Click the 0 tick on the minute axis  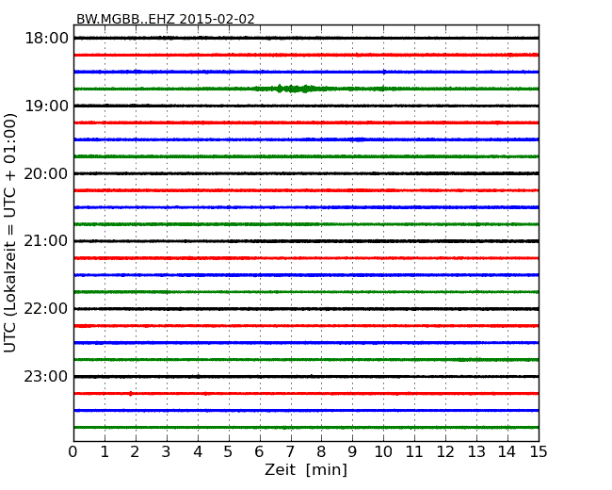73,452
